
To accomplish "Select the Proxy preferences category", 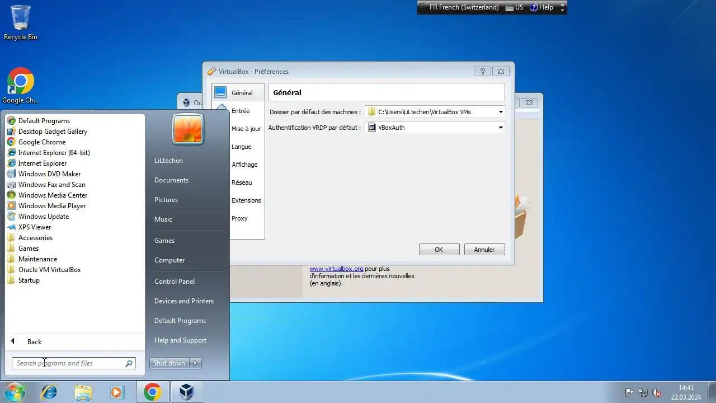I will point(239,218).
